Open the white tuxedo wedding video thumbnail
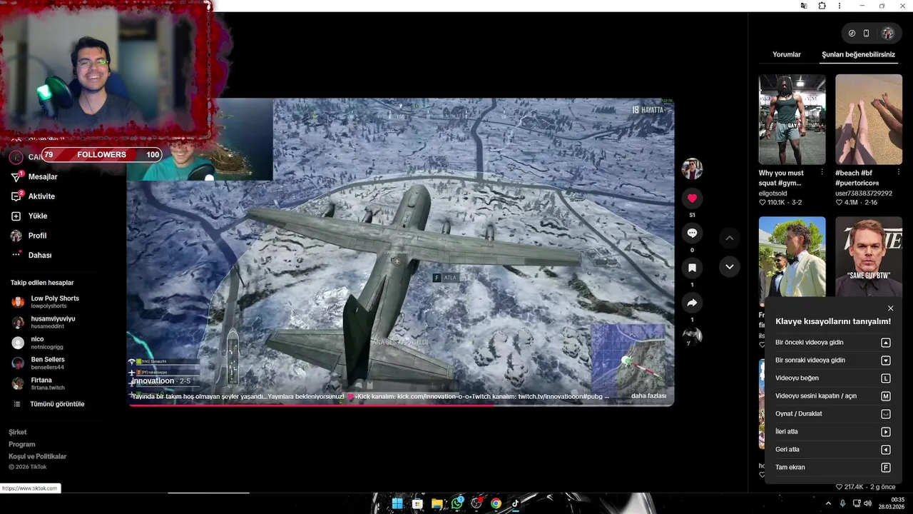The height and width of the screenshot is (514, 913). [792, 257]
